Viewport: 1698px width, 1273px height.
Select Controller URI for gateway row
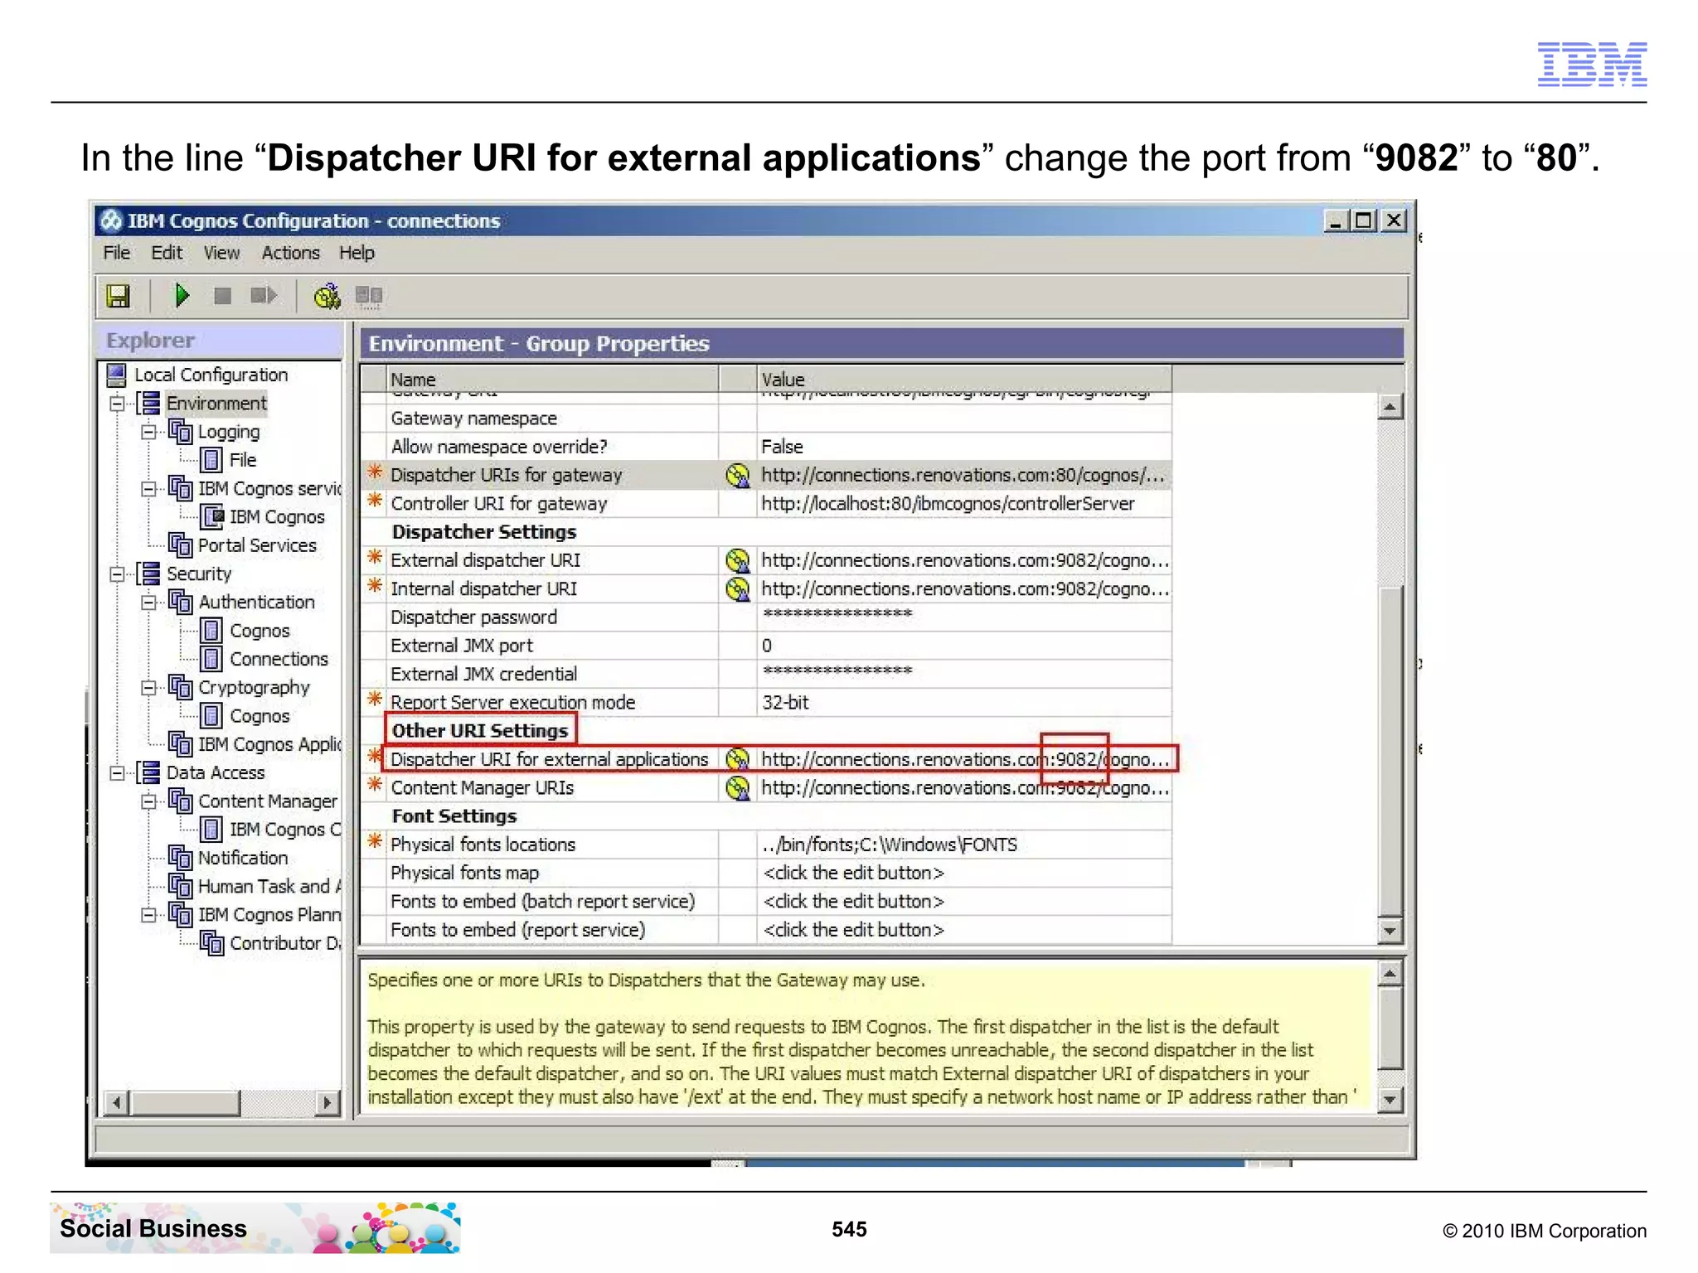[766, 504]
